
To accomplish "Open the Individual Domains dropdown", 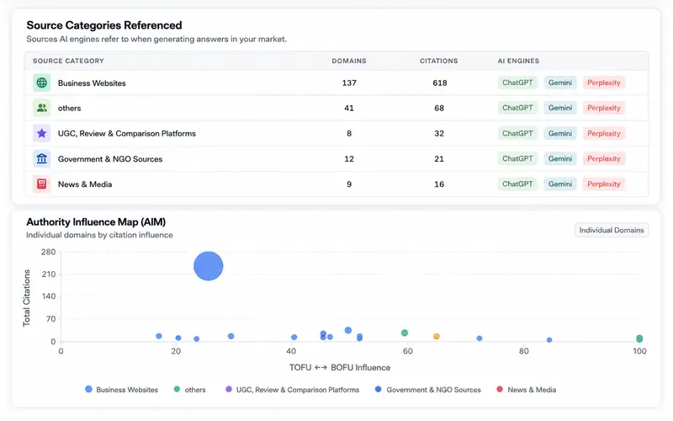I will (x=612, y=230).
